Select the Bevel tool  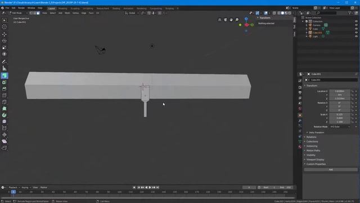click(x=4, y=89)
